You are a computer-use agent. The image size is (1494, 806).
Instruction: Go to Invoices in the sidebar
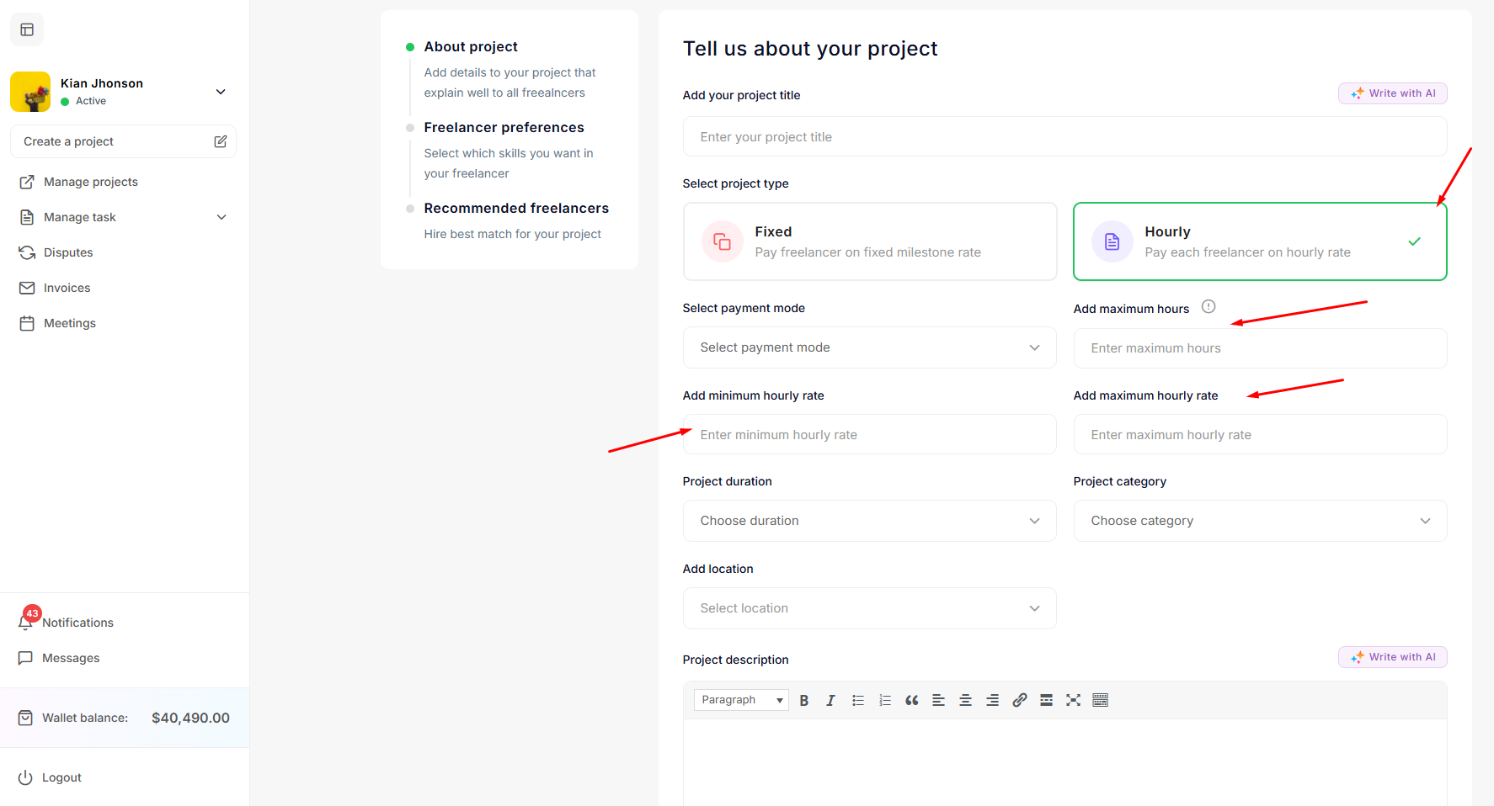point(67,288)
